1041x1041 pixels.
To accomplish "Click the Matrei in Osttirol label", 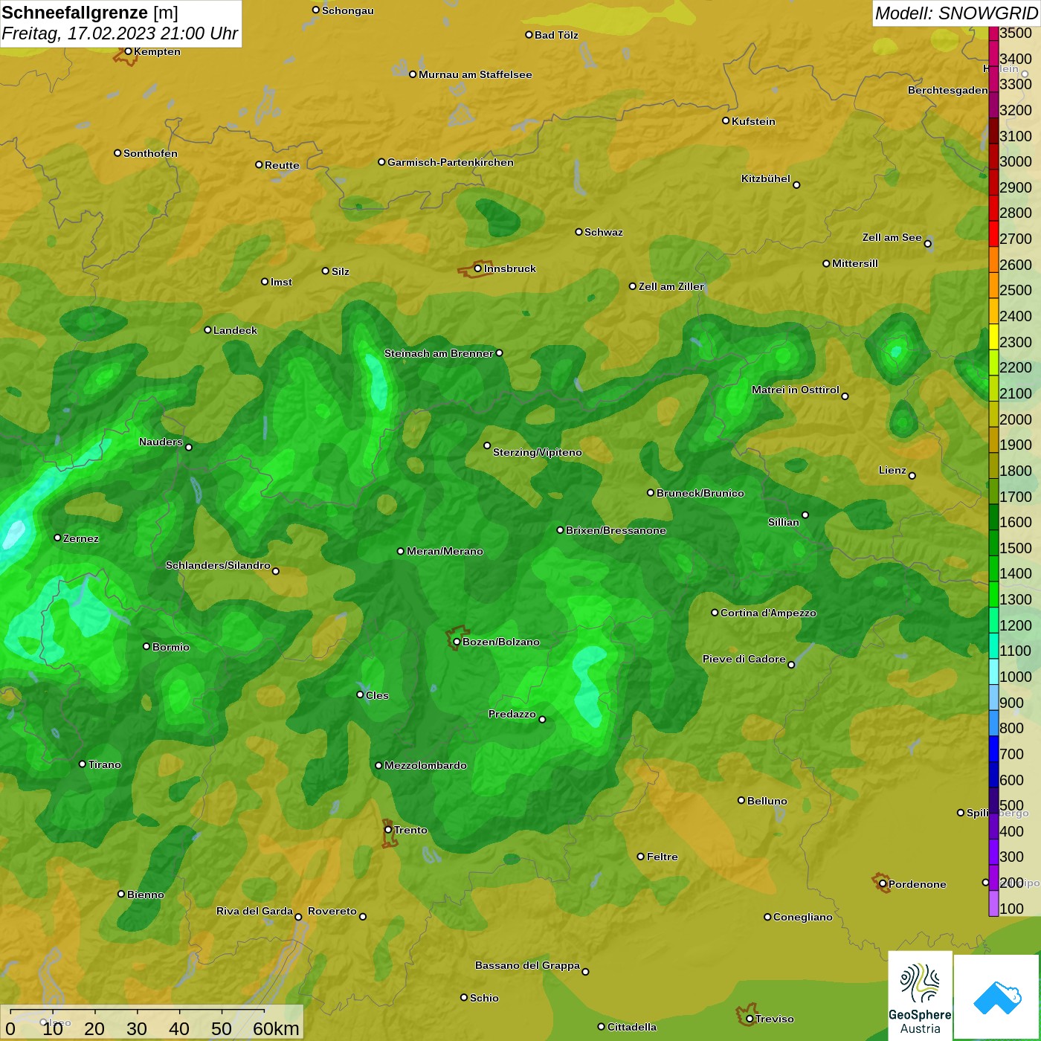I will [x=796, y=390].
